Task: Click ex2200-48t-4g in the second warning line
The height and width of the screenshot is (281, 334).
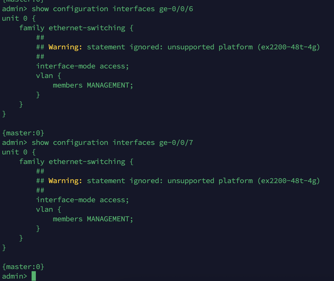Action: [289, 181]
